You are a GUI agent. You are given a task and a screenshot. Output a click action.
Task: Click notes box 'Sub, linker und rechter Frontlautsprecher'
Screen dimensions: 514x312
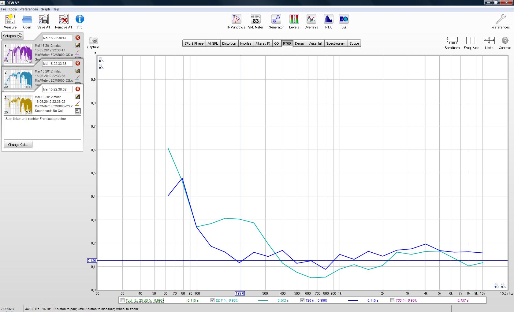point(42,128)
